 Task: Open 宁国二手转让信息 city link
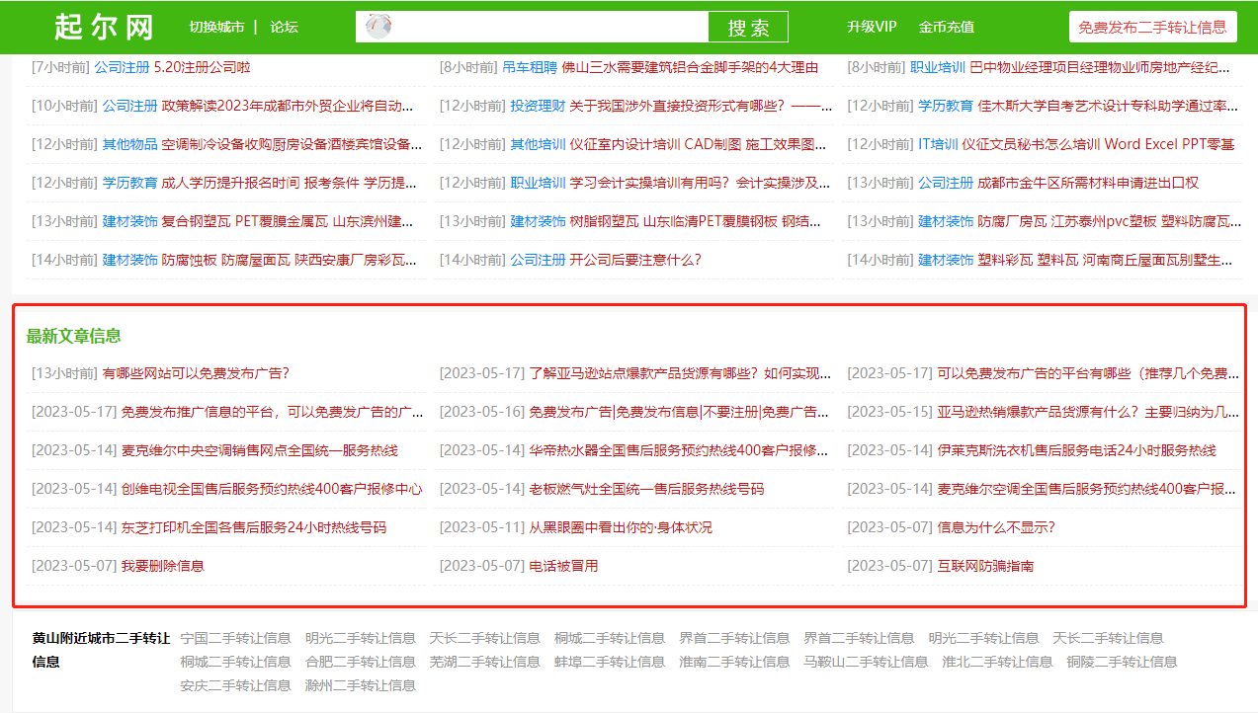tap(235, 638)
